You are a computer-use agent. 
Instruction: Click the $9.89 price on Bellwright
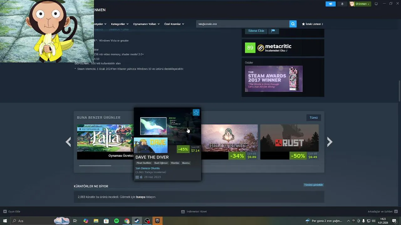click(252, 157)
